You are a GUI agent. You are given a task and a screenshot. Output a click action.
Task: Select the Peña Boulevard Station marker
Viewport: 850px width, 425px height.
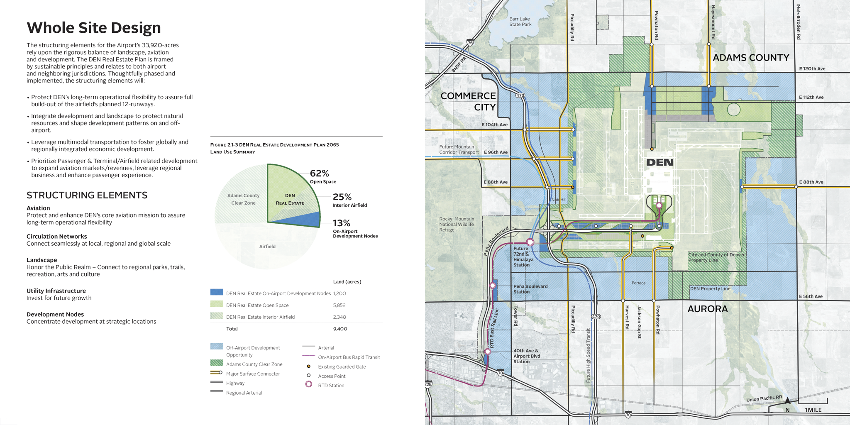tap(493, 285)
